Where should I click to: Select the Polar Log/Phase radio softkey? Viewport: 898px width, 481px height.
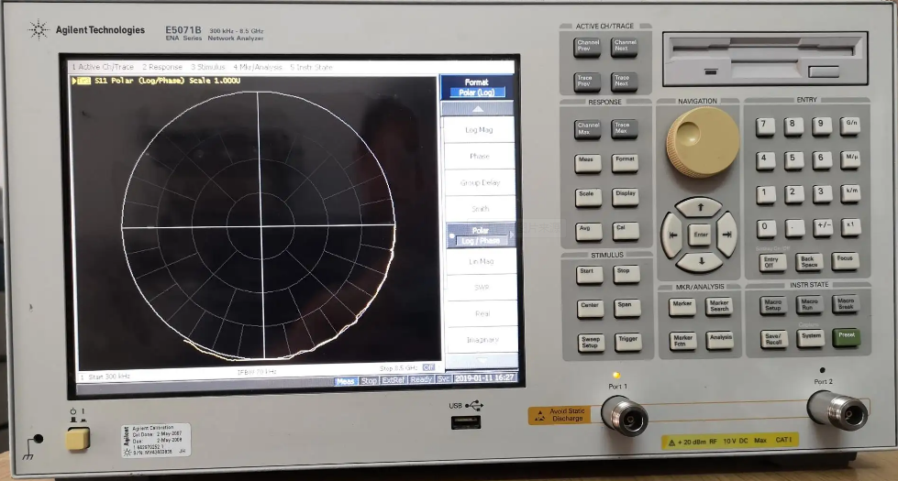[x=480, y=235]
